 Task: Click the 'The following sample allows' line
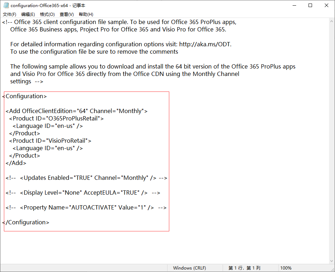click(153, 66)
